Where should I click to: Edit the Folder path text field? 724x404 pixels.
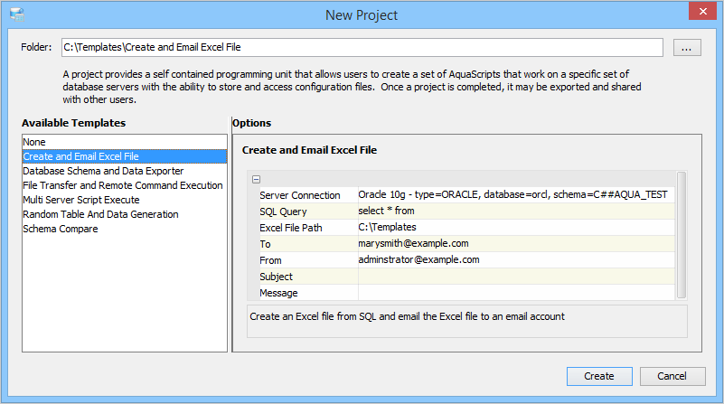tap(362, 48)
